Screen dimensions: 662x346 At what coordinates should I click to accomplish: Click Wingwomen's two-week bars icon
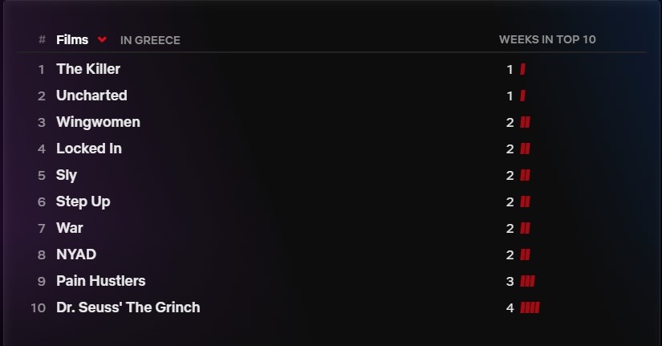pos(525,122)
